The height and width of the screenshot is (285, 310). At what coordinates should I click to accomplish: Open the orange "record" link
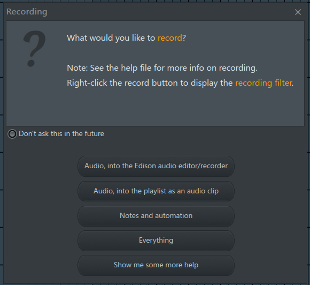click(169, 38)
